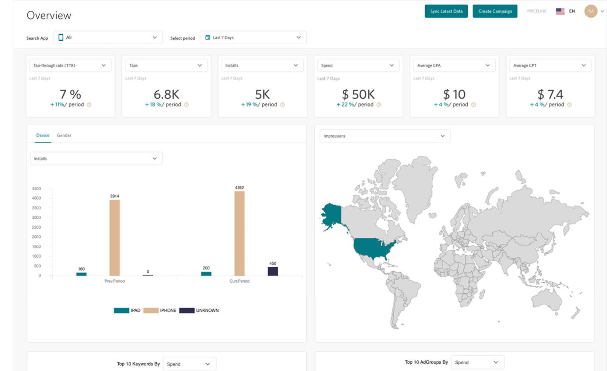Click the 'Curr.Period' axis label

tap(240, 281)
